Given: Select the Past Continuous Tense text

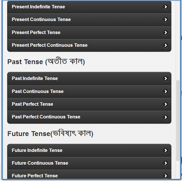Looking at the screenshot, I should pos(38,92).
